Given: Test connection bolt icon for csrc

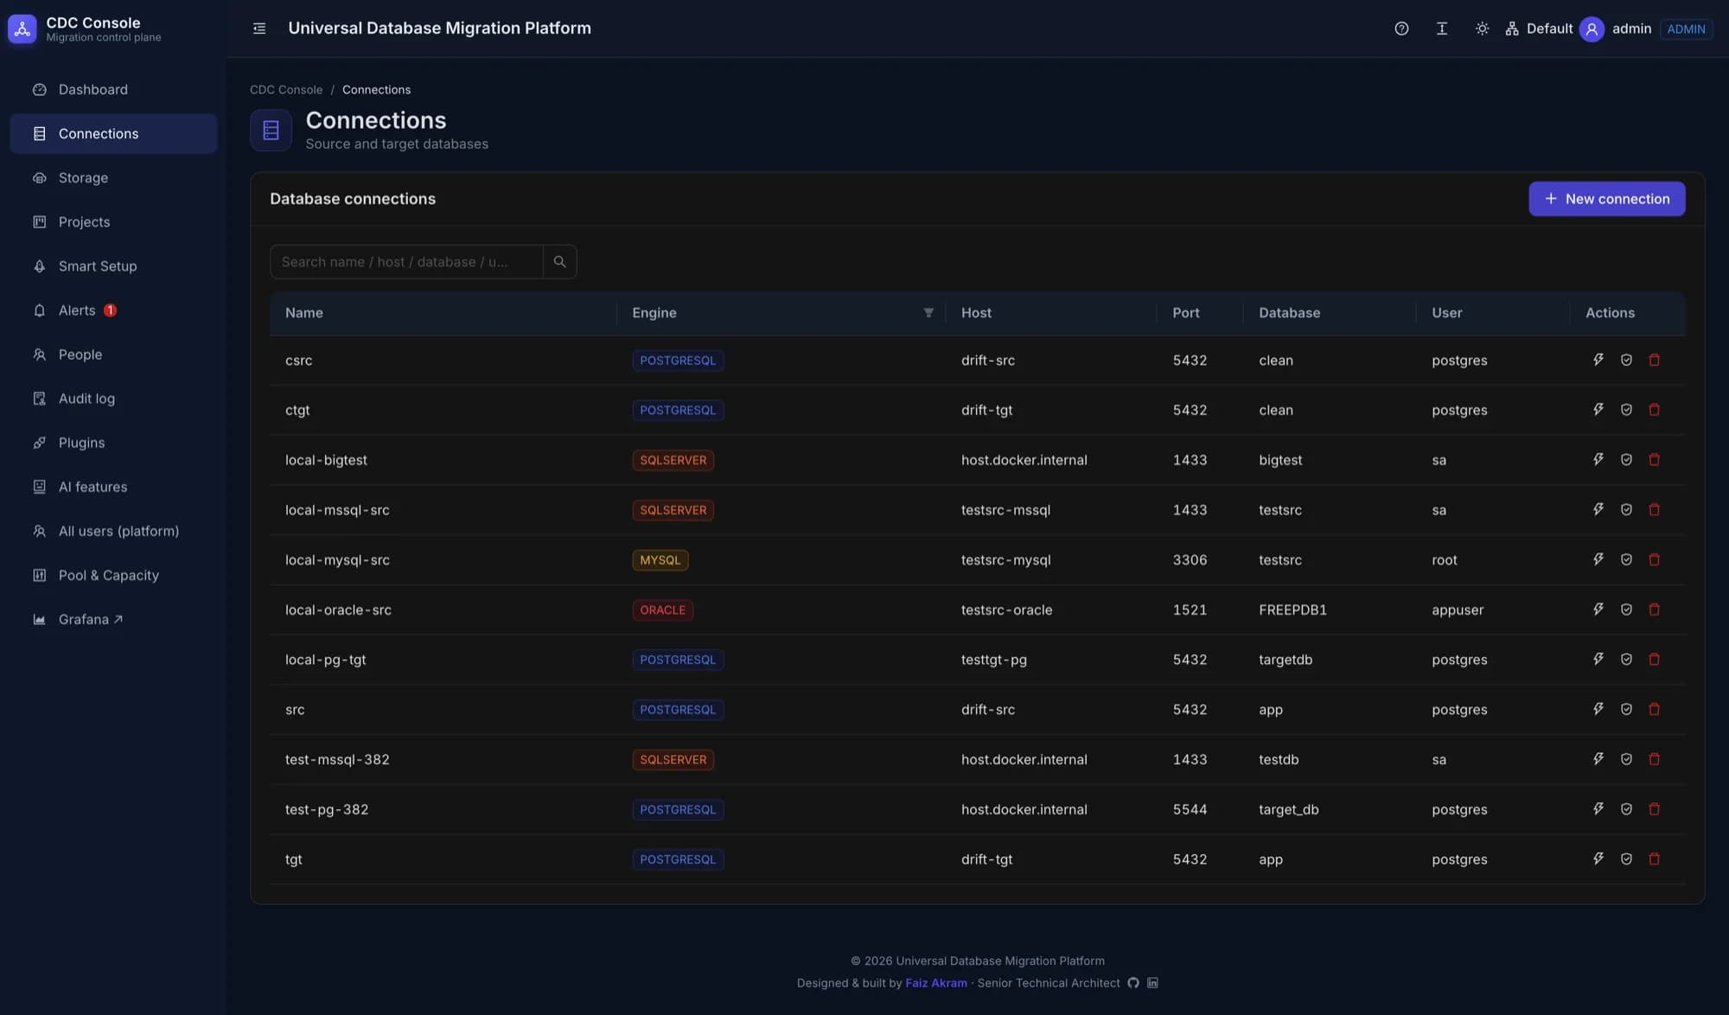Looking at the screenshot, I should click(1598, 360).
